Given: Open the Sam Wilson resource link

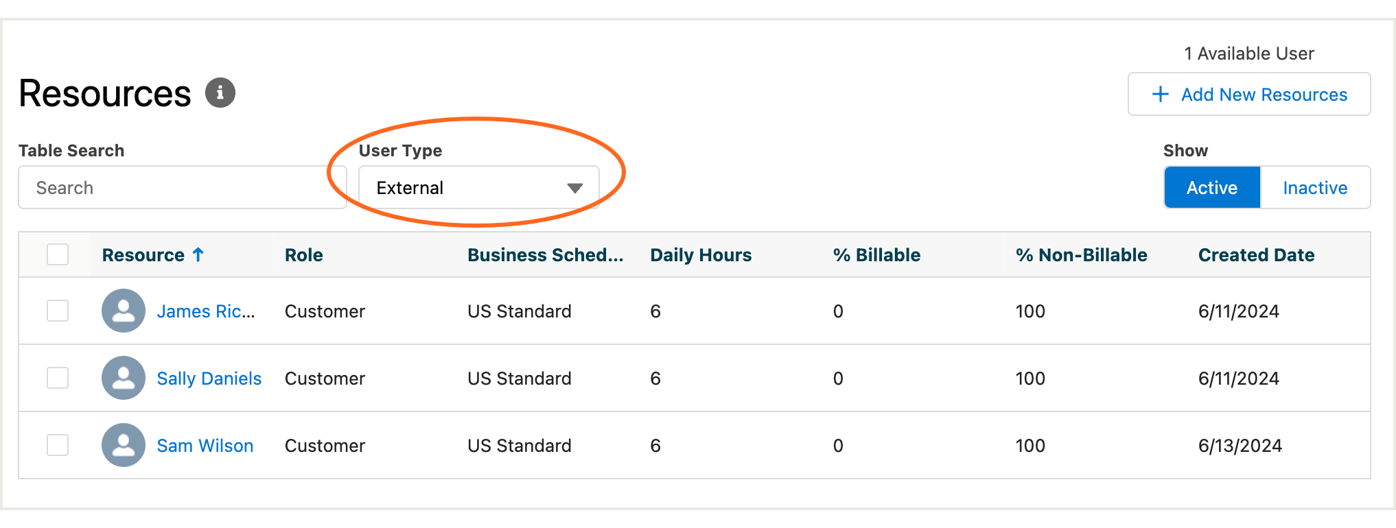Looking at the screenshot, I should click(x=205, y=446).
